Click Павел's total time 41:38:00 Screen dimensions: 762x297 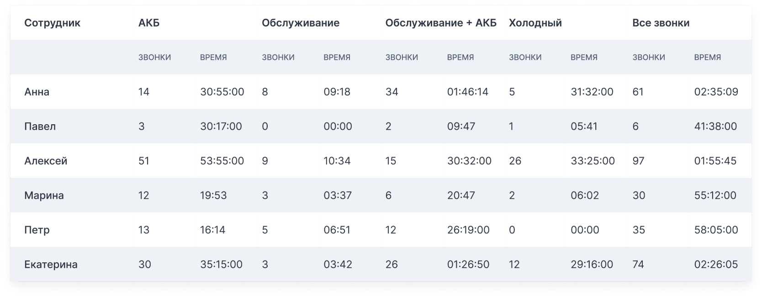tap(715, 127)
